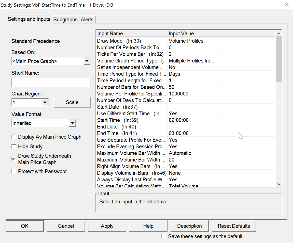The image size is (293, 243).
Task: Uncheck Draw Study Underneath Main Price Graph
Action: [14, 159]
